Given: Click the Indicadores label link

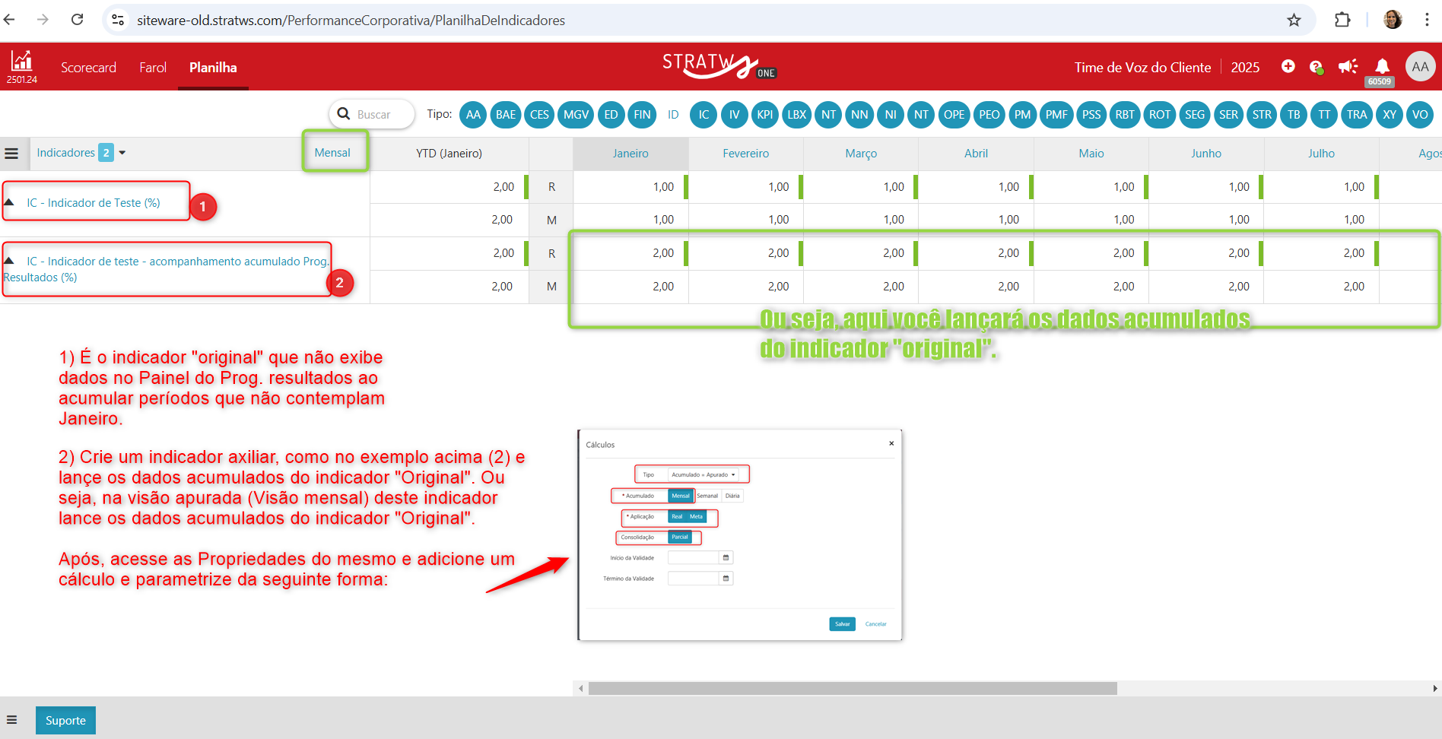Looking at the screenshot, I should (65, 153).
